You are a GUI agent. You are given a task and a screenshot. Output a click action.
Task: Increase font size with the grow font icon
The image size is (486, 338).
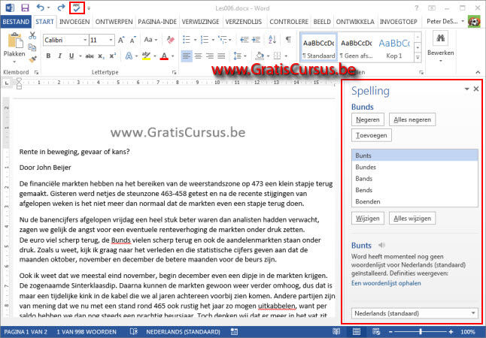point(121,40)
